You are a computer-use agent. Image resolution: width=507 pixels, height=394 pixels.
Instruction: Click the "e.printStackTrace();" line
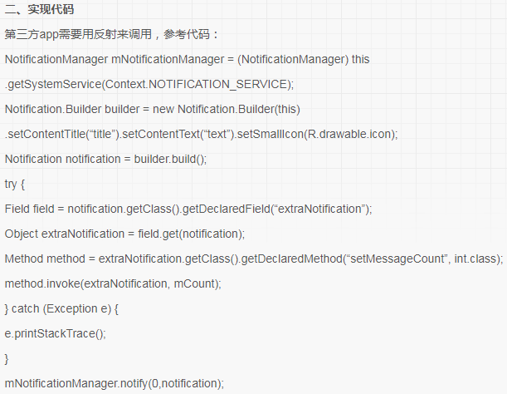[x=56, y=333]
